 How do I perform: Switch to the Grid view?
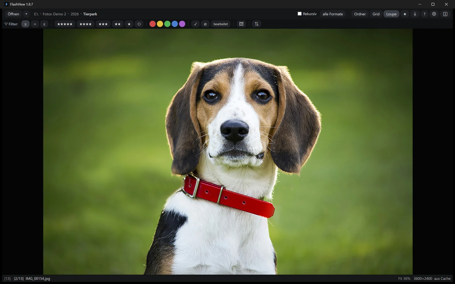pos(376,14)
